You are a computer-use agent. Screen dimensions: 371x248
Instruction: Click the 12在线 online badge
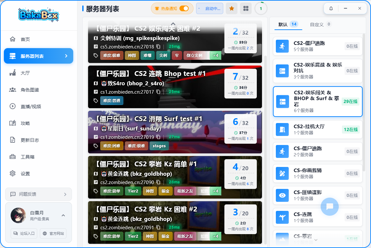click(351, 129)
